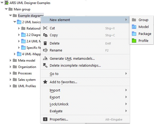Click the 2.4 UML package icon
The width and height of the screenshot is (154, 124).
[23, 41]
